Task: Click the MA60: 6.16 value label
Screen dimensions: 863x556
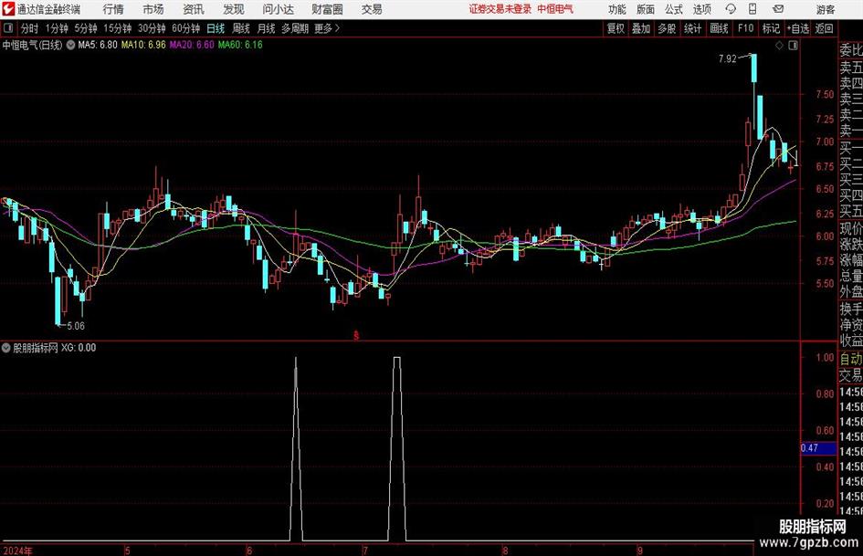Action: [x=240, y=45]
